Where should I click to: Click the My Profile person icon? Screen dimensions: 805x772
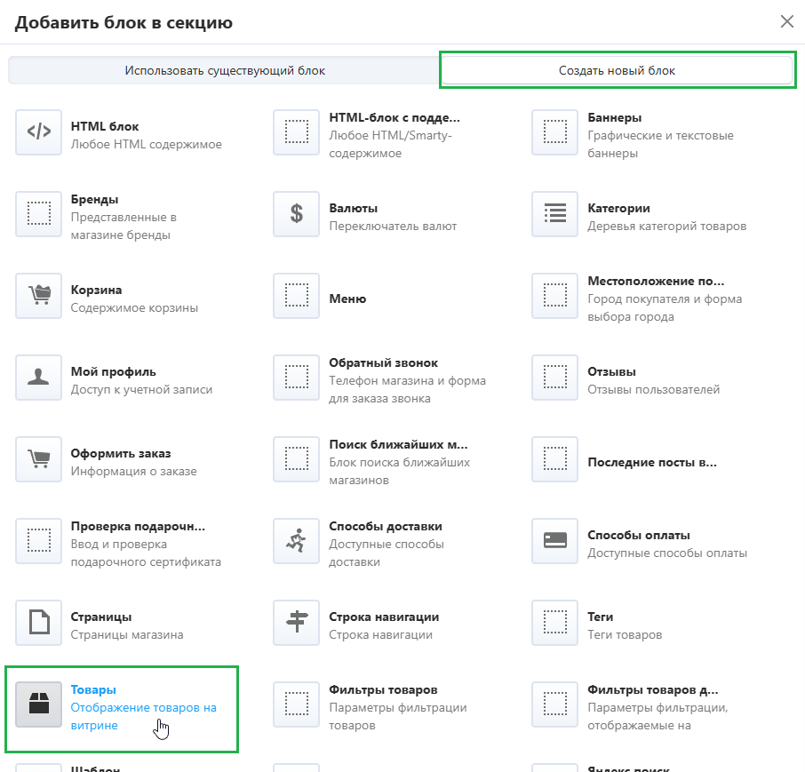coord(39,378)
